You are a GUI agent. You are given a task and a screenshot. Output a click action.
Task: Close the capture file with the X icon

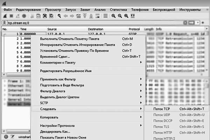[x=45, y=16]
